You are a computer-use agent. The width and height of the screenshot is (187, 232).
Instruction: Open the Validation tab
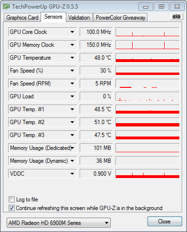tap(79, 18)
